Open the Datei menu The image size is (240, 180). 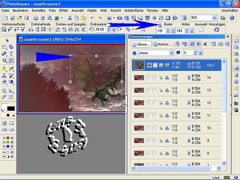click(5, 11)
